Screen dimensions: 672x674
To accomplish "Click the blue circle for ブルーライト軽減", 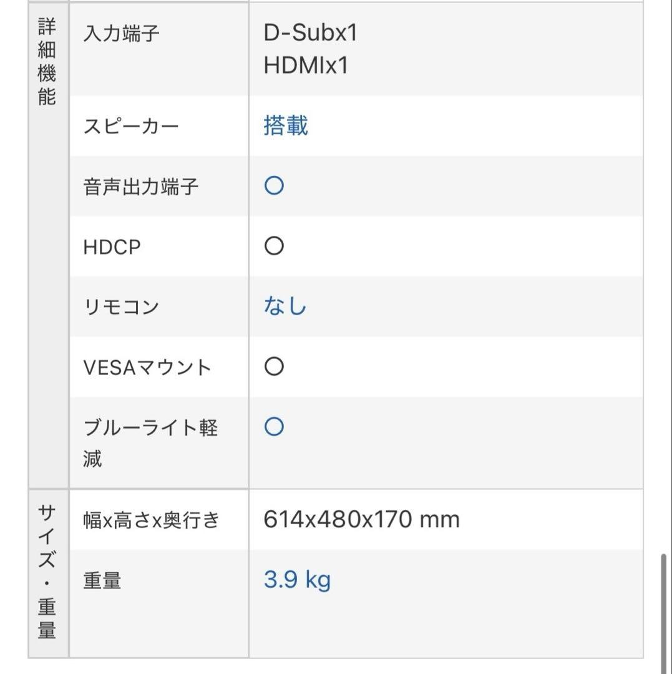I will click(x=274, y=427).
